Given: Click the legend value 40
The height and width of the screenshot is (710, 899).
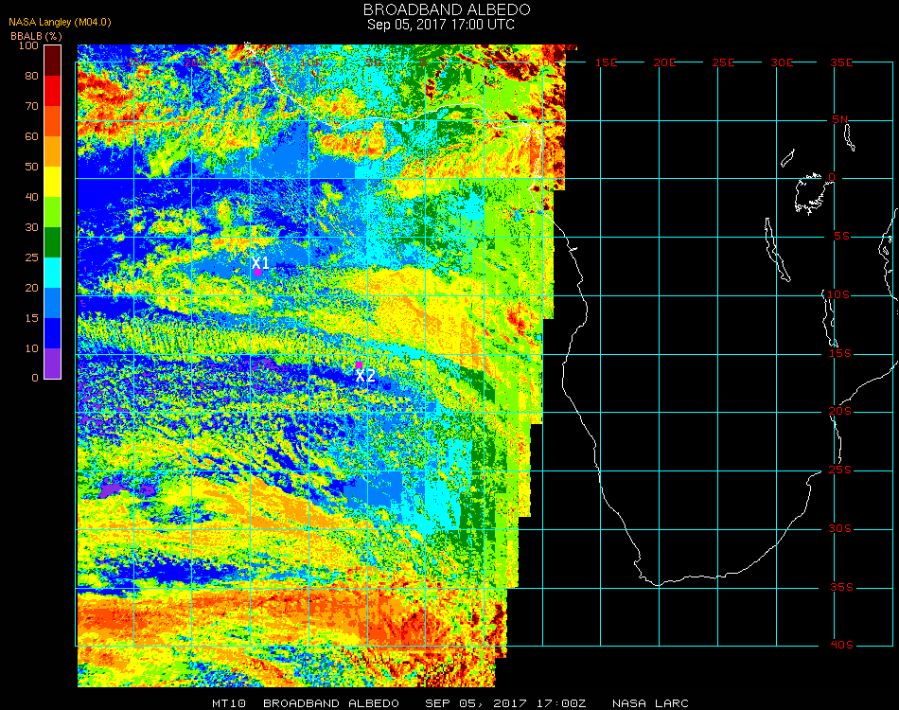Looking at the screenshot, I should [x=31, y=197].
